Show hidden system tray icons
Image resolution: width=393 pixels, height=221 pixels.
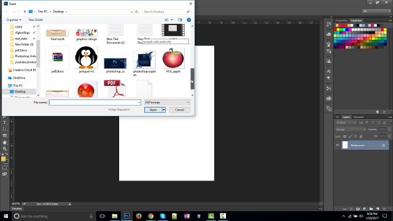[x=343, y=216]
